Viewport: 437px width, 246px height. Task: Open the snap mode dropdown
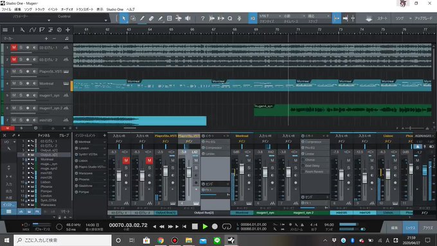[x=318, y=16]
